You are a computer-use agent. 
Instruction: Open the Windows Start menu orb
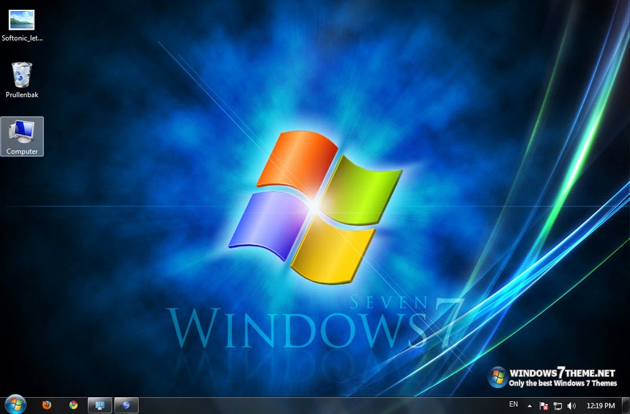(15, 404)
